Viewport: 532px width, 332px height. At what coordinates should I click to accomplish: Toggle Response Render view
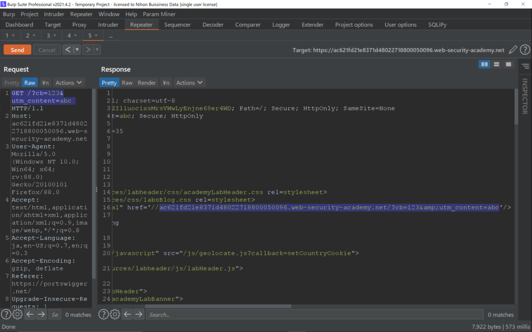coord(147,83)
